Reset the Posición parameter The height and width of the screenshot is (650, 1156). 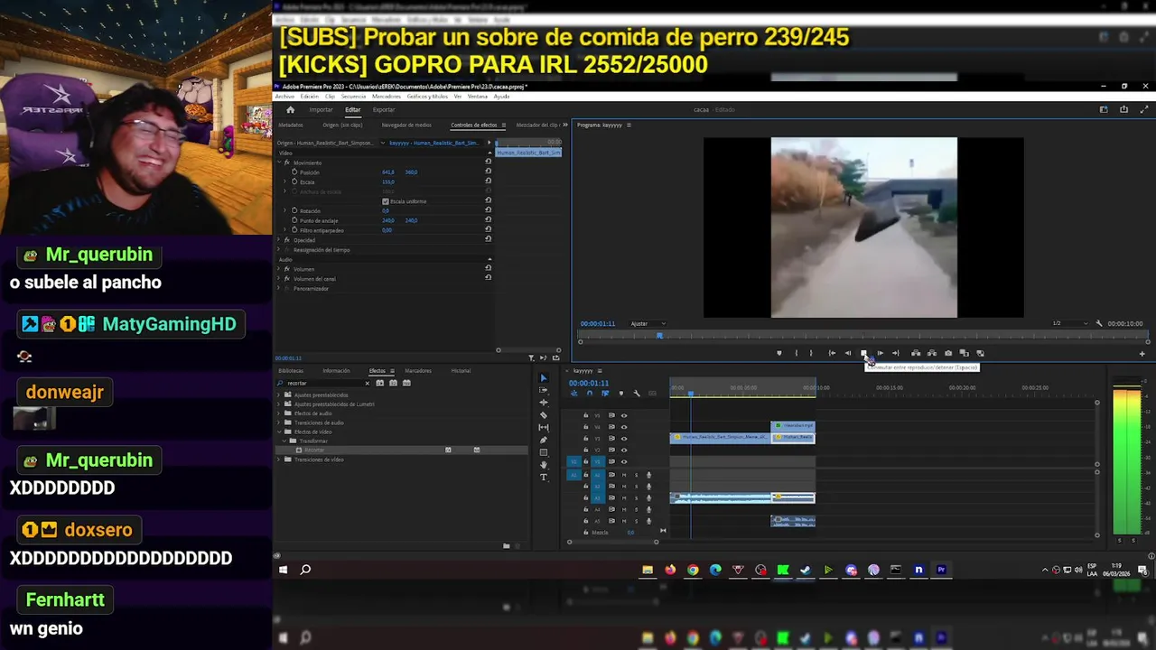click(x=489, y=172)
